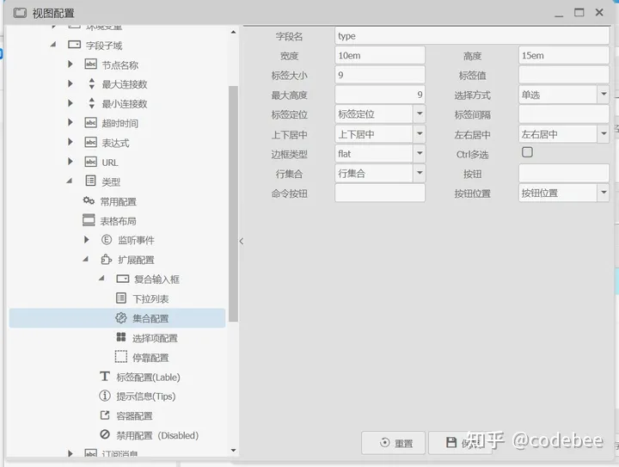Click the table icon beside 表格布局
Screen dimensions: 619x467
pyautogui.click(x=89, y=221)
